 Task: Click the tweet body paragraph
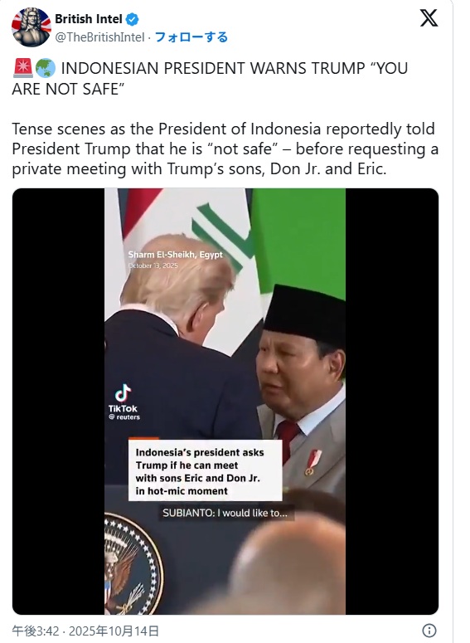coord(225,149)
